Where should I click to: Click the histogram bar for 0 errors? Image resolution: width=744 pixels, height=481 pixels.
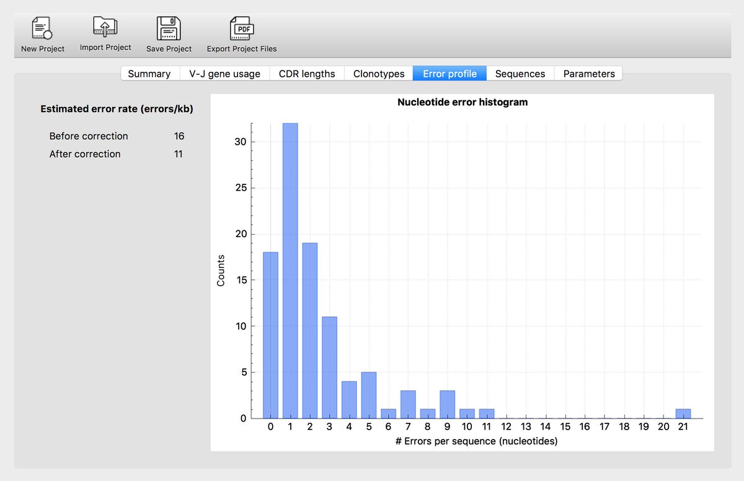point(271,335)
